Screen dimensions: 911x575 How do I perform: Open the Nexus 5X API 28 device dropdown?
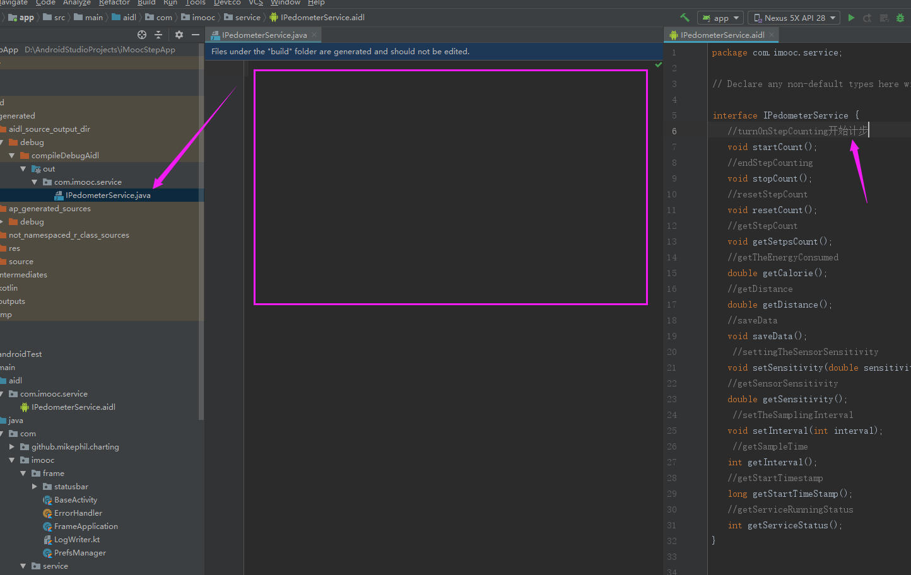[x=794, y=18]
